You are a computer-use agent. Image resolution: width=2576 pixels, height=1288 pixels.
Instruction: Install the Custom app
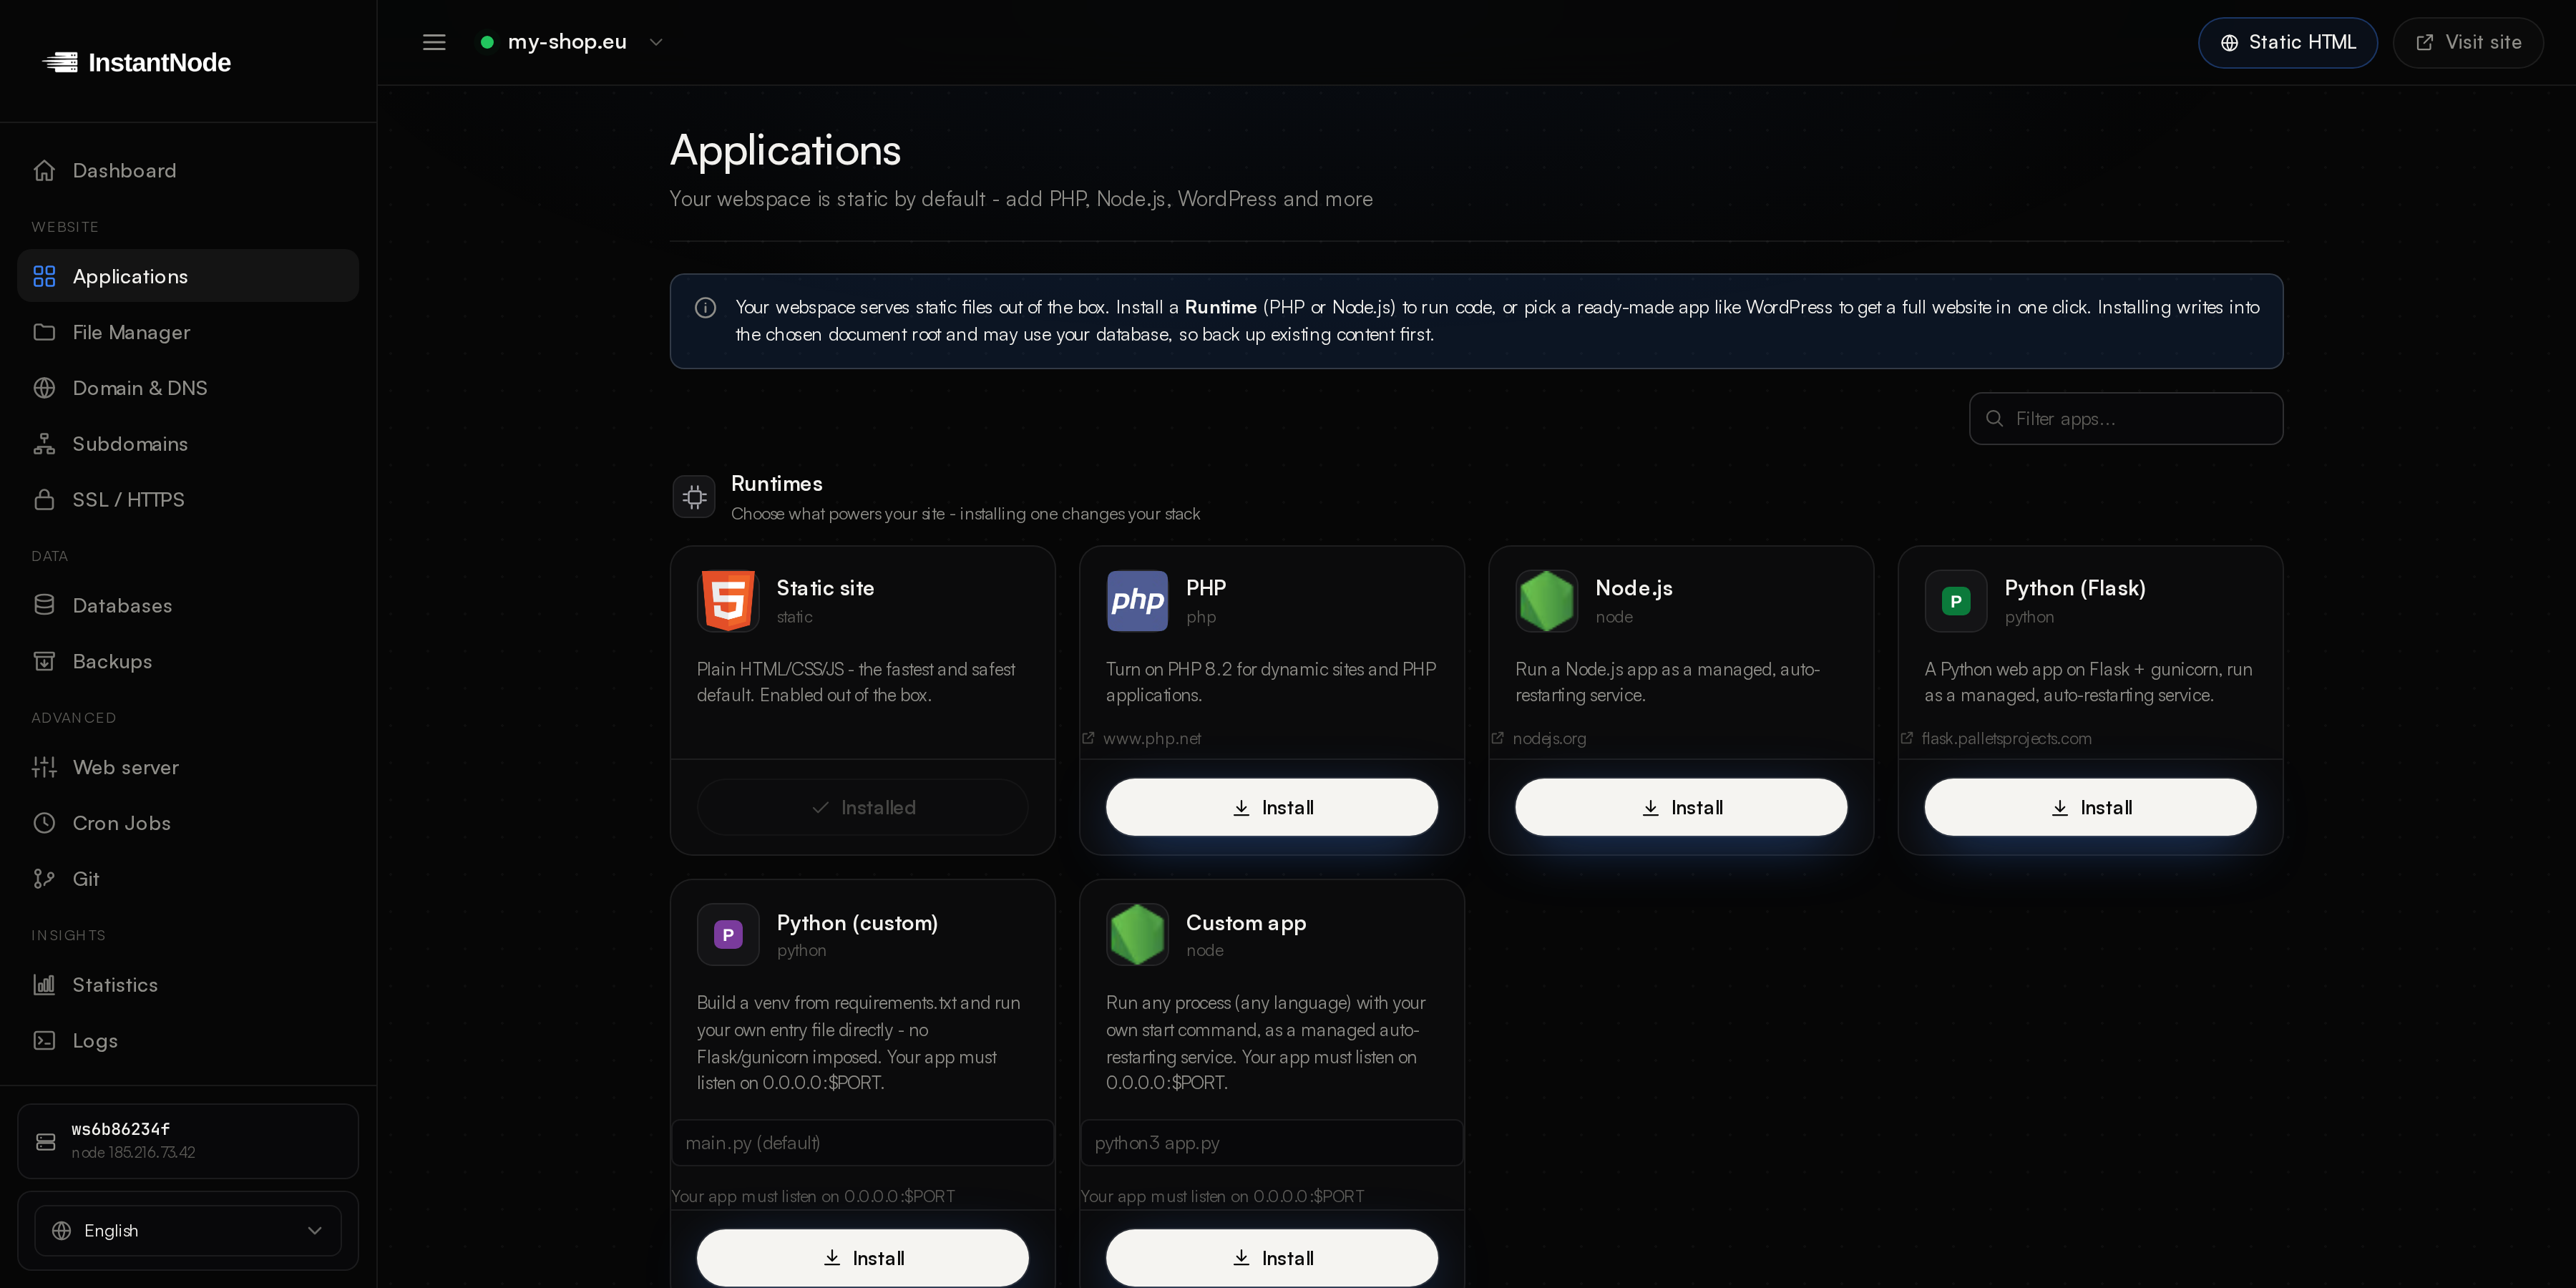click(1272, 1257)
